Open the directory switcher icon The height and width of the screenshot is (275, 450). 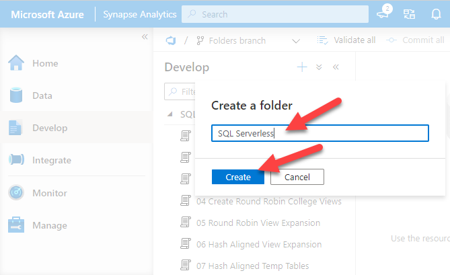click(409, 13)
